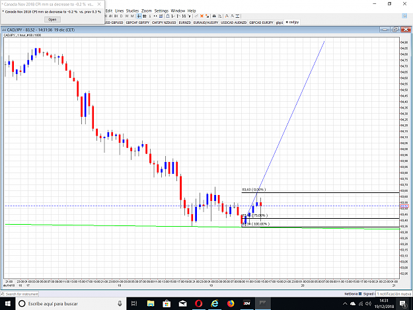
Task: Switch to the USDCAD AUDNZD tab
Action: 233,22
